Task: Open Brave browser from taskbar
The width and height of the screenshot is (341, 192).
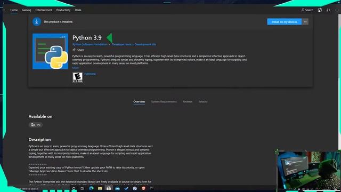Action: point(143,188)
